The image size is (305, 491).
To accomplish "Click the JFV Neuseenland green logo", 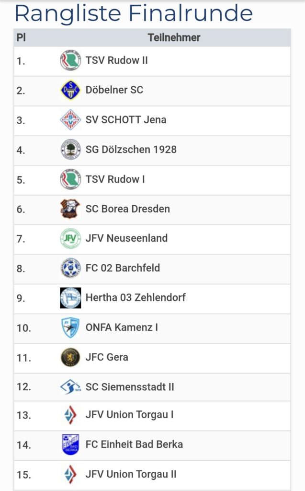I will click(70, 238).
